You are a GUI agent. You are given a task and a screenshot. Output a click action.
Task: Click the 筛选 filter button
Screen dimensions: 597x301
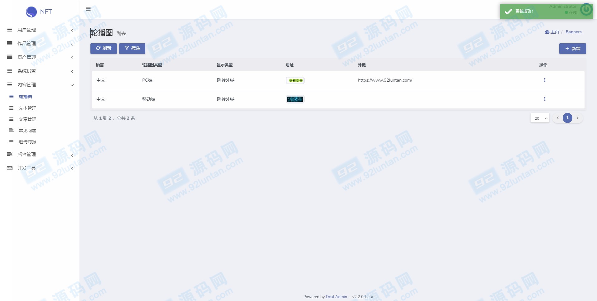[132, 48]
